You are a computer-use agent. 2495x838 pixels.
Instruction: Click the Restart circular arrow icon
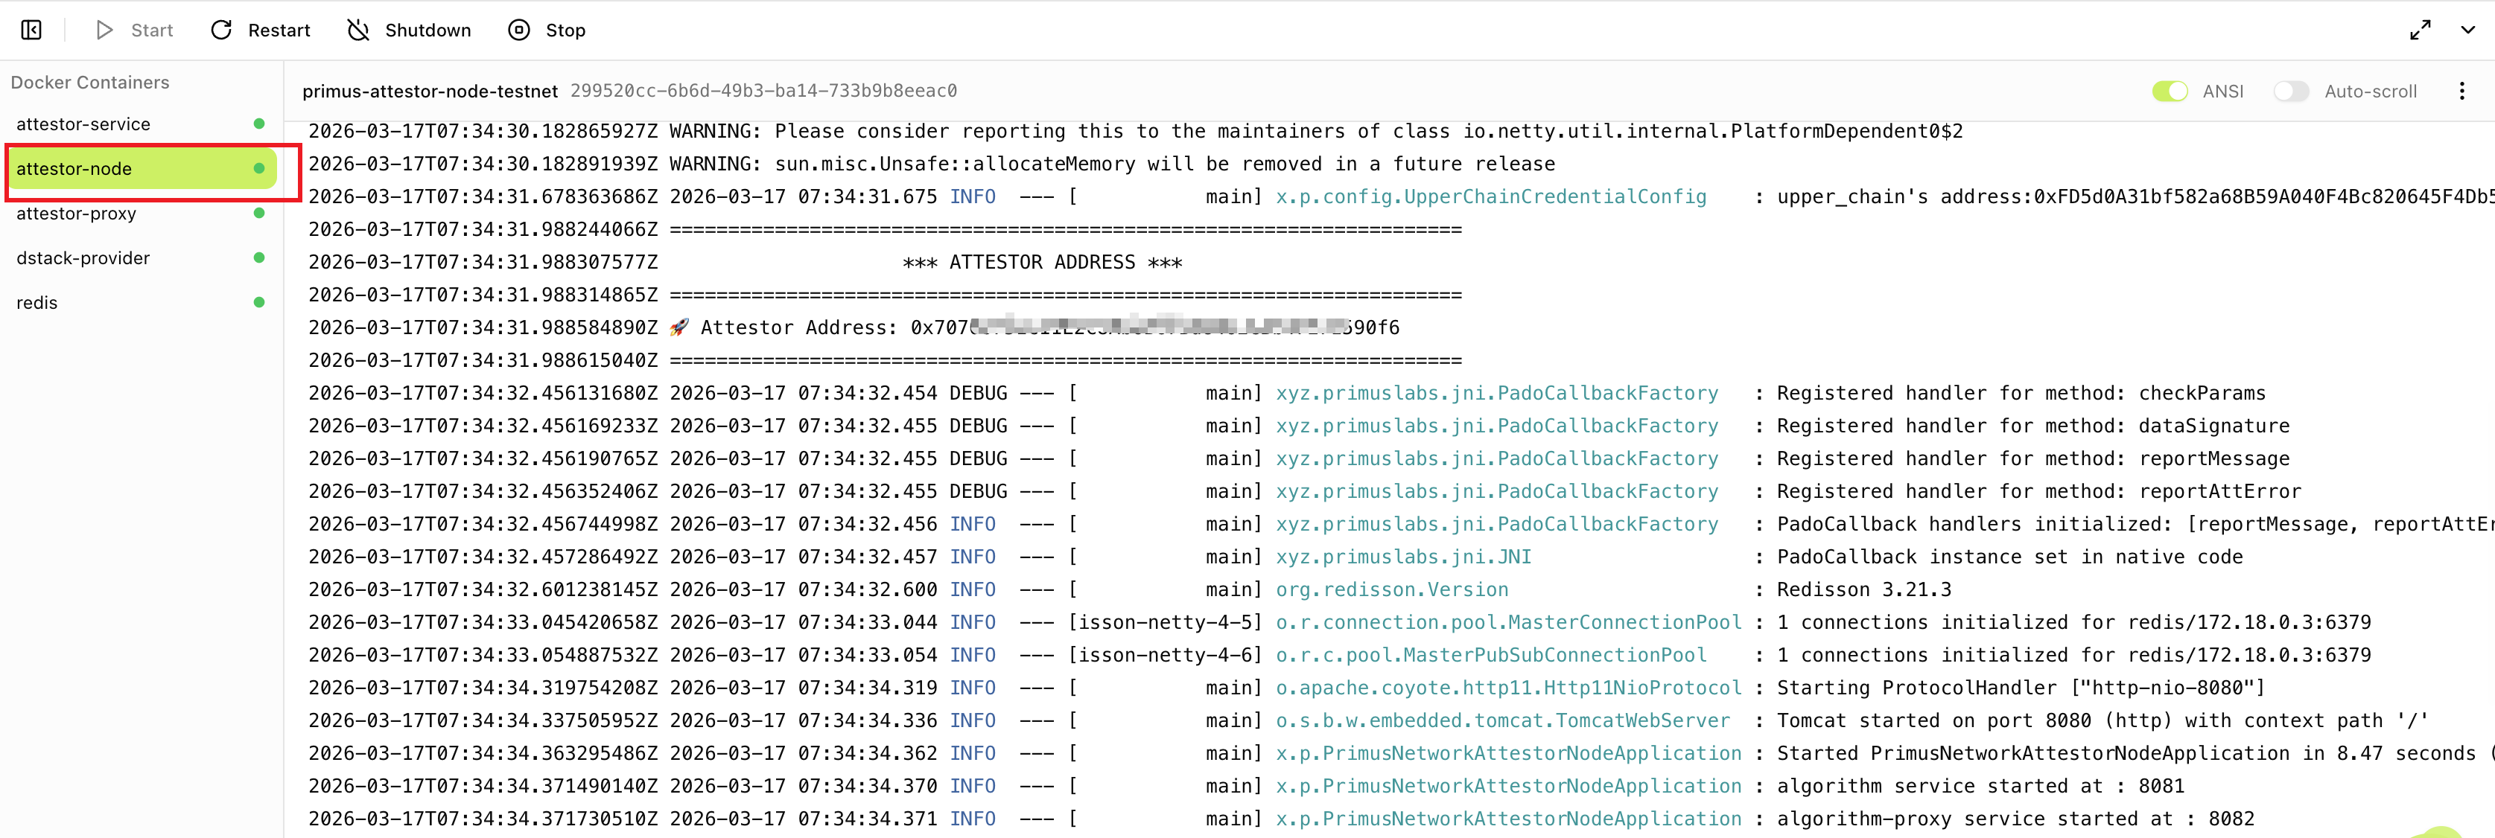tap(222, 30)
